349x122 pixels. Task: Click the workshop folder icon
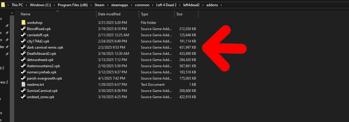[x=23, y=22]
